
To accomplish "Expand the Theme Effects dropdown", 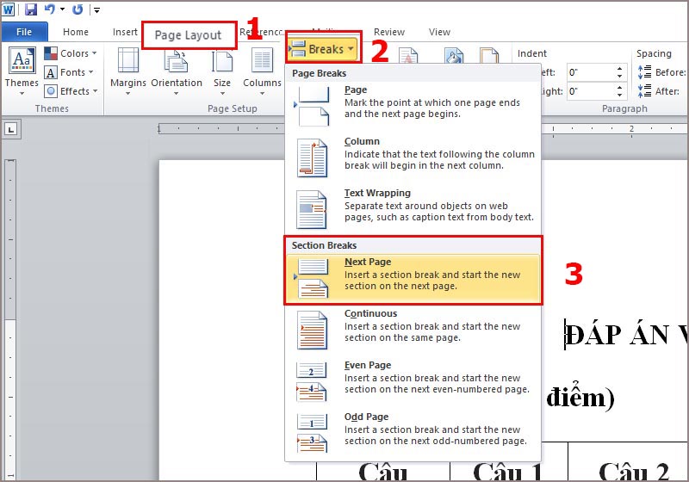I will point(71,91).
